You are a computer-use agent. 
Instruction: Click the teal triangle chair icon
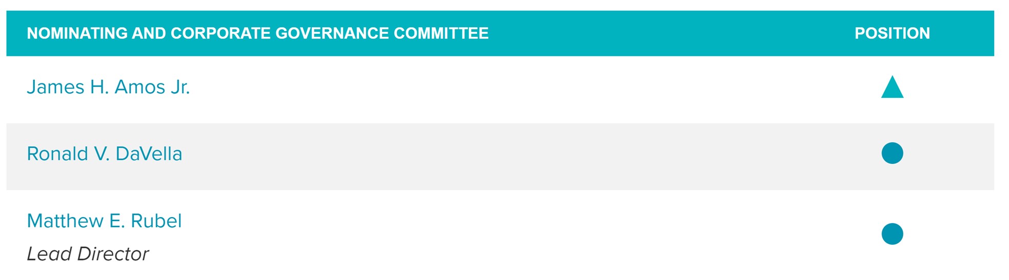892,88
